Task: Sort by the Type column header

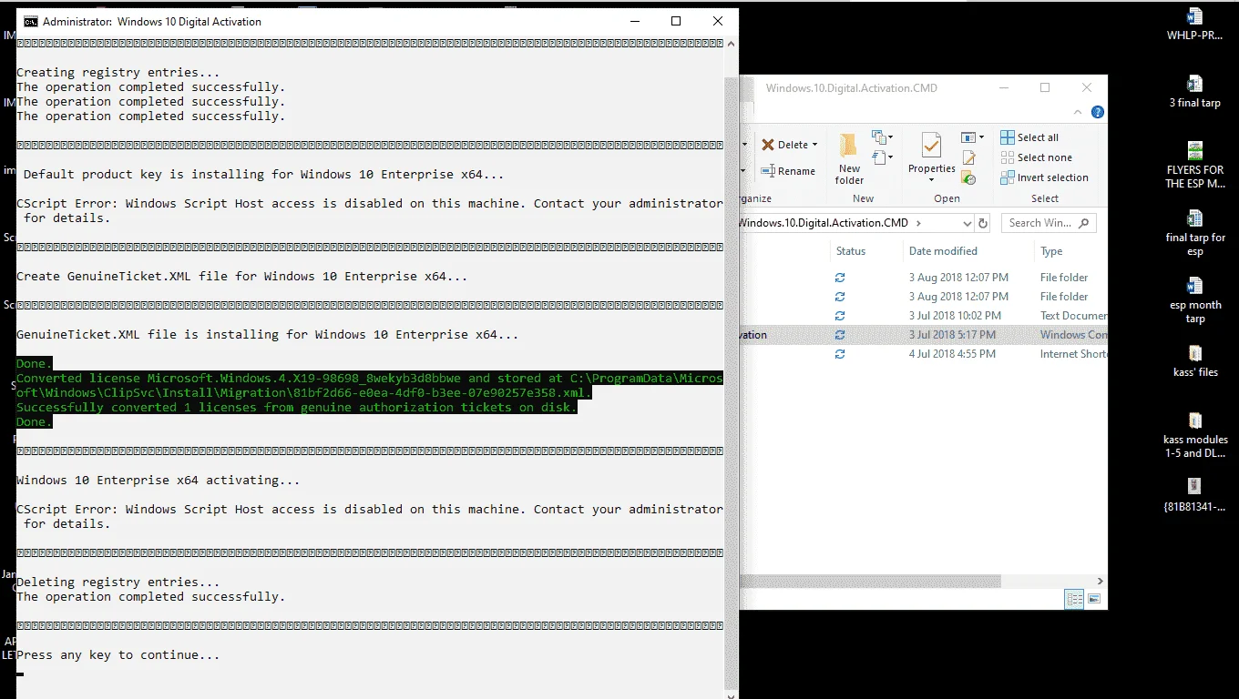Action: pos(1051,251)
